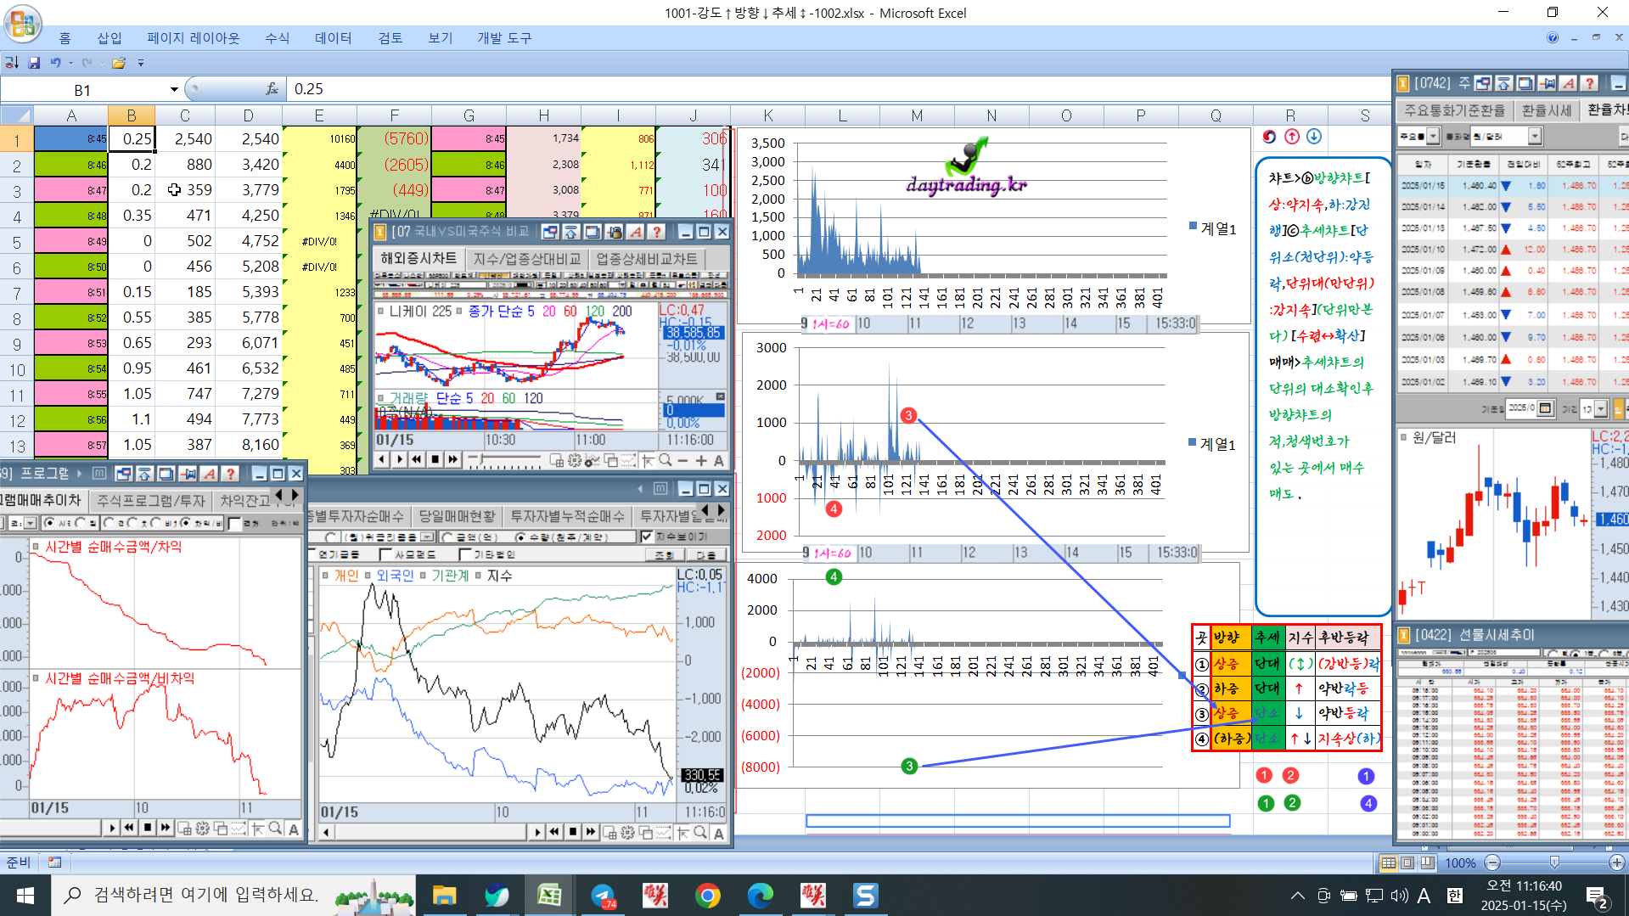
Task: Customize quick access toolbar dropdown arrow
Action: point(141,63)
